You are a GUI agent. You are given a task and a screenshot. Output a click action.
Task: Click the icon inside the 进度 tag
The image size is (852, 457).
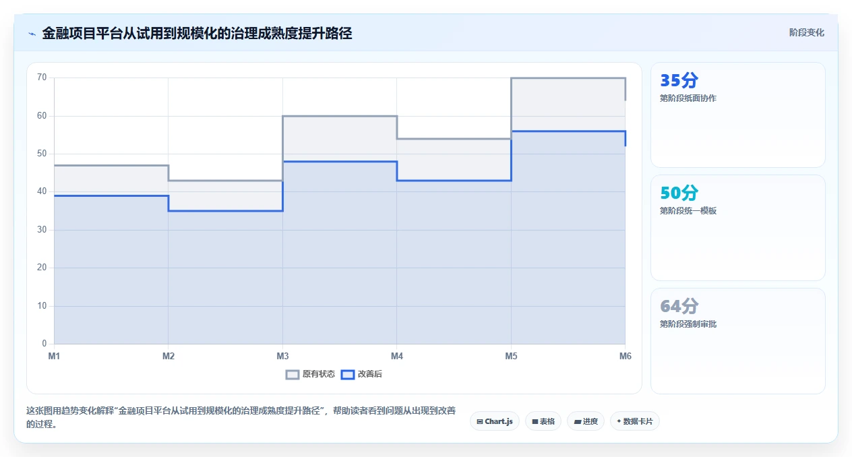578,421
